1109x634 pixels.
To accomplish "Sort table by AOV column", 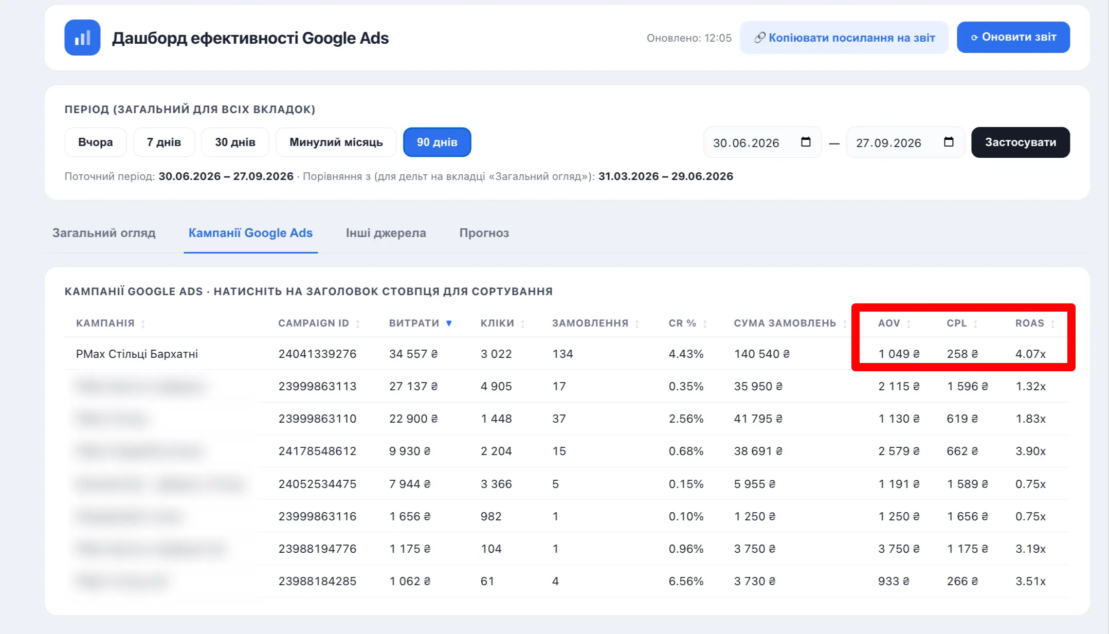I will (x=895, y=323).
